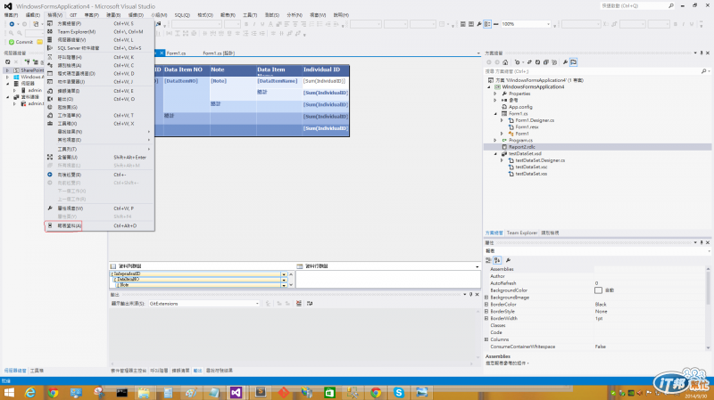Switch to the Team Explorer panel tab
714x400 pixels.
coord(522,233)
